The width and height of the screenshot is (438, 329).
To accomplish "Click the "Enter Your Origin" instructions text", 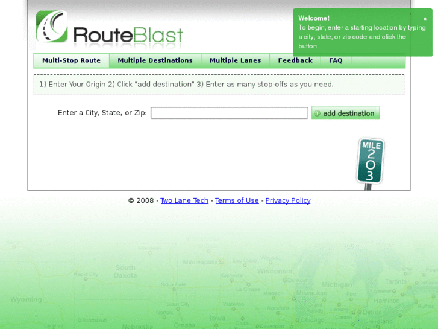I will click(x=186, y=85).
